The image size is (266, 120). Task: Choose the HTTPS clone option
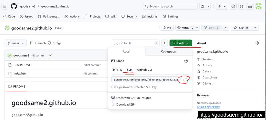click(117, 70)
